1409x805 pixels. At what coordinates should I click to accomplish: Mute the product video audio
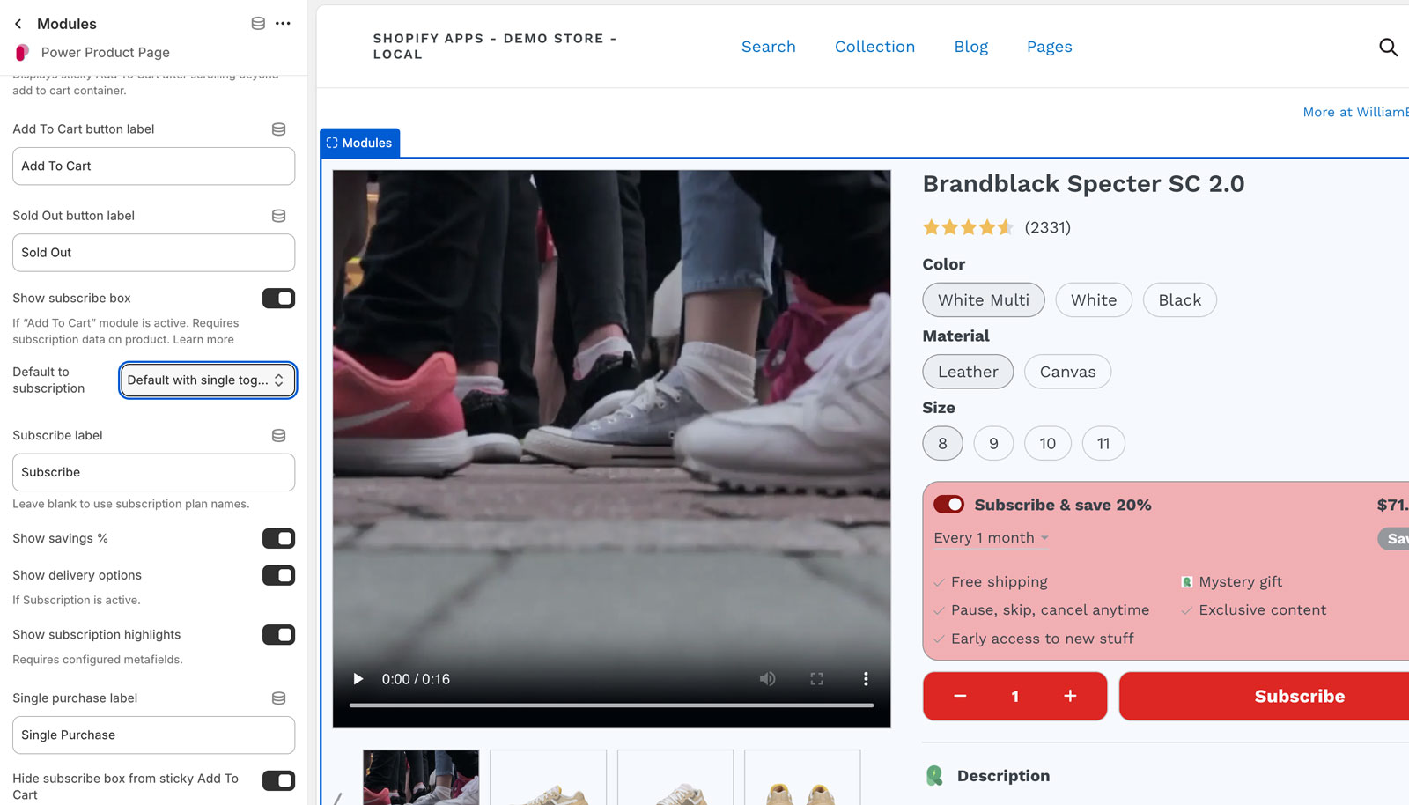767,678
